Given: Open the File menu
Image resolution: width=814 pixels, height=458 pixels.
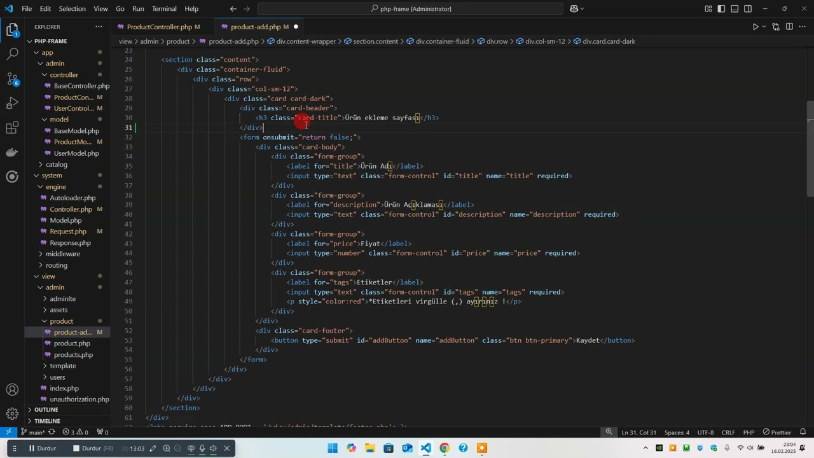Looking at the screenshot, I should click(27, 9).
